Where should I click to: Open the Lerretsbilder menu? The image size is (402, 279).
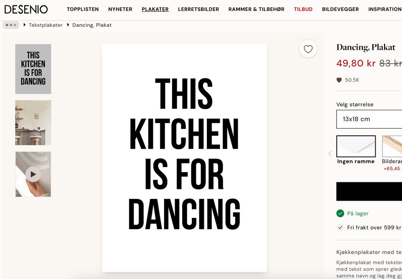coord(198,9)
